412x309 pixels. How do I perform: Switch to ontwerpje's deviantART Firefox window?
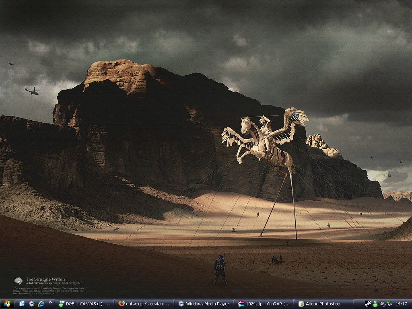[144, 304]
